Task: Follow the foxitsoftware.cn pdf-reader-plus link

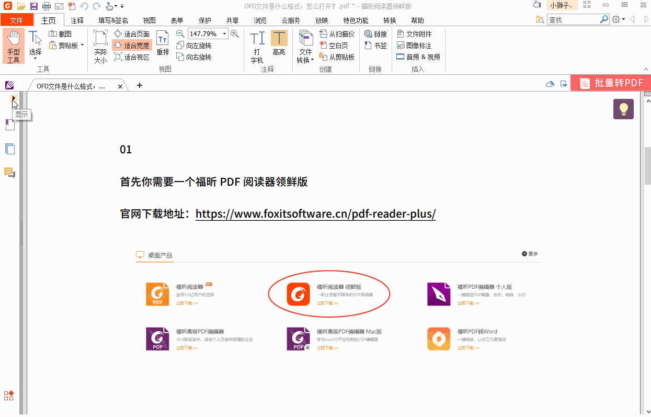Action: click(315, 214)
